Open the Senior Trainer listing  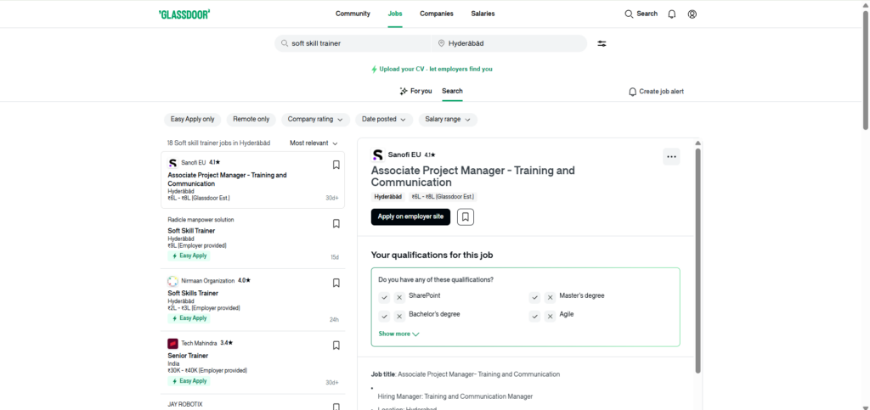pyautogui.click(x=252, y=363)
